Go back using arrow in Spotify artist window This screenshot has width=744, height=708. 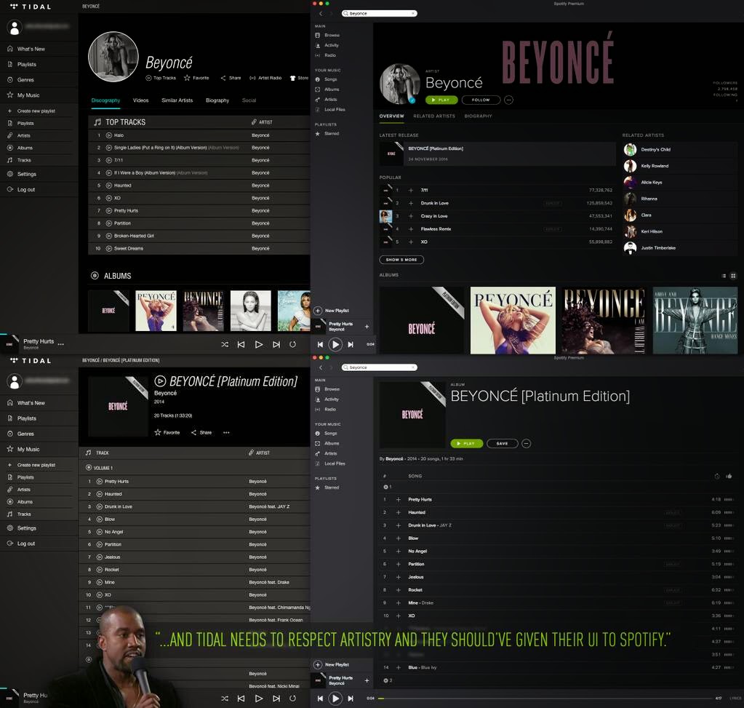pyautogui.click(x=321, y=13)
